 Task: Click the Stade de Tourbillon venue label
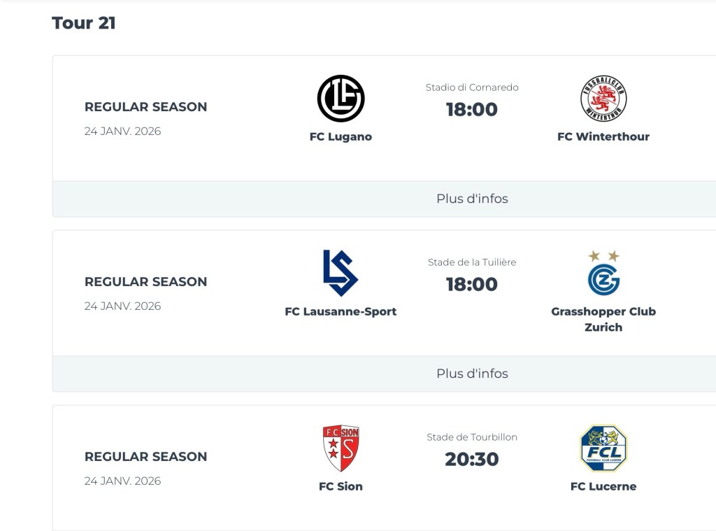[472, 437]
